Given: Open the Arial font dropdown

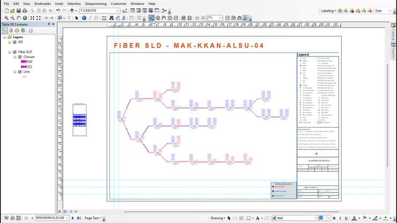Looking at the screenshot, I should click(316, 218).
